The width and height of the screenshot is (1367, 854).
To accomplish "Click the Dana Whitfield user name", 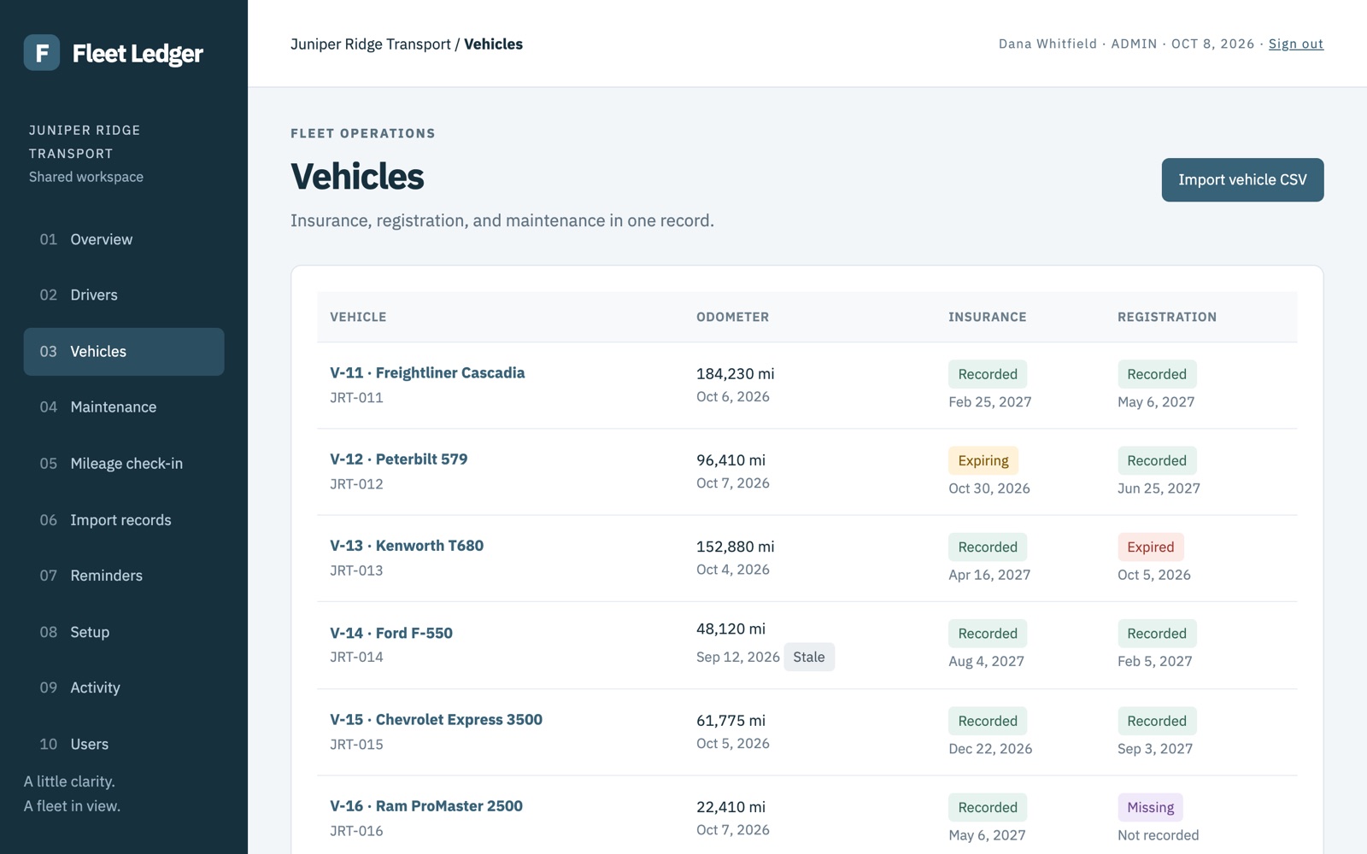I will point(1047,44).
